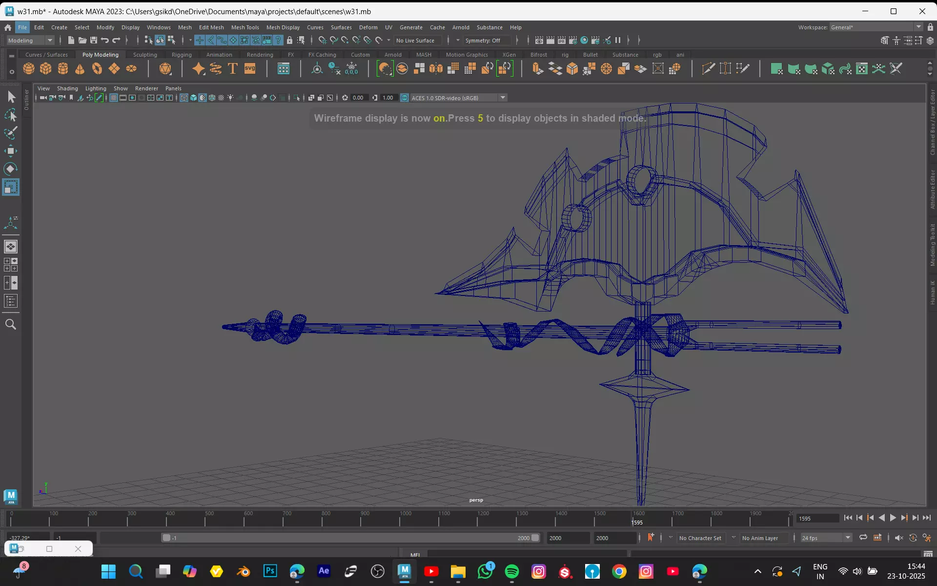Open the Edit Mesh menu
Image resolution: width=937 pixels, height=586 pixels.
[x=211, y=27]
